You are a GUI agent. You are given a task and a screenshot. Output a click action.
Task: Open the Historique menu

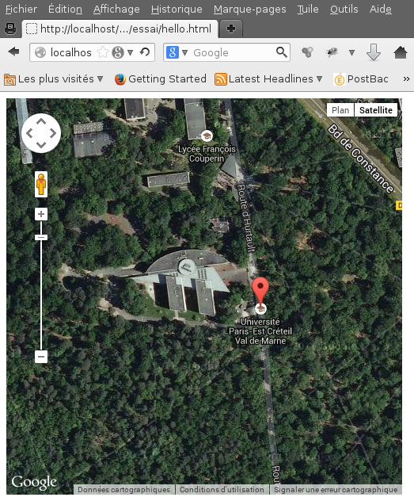(x=177, y=10)
